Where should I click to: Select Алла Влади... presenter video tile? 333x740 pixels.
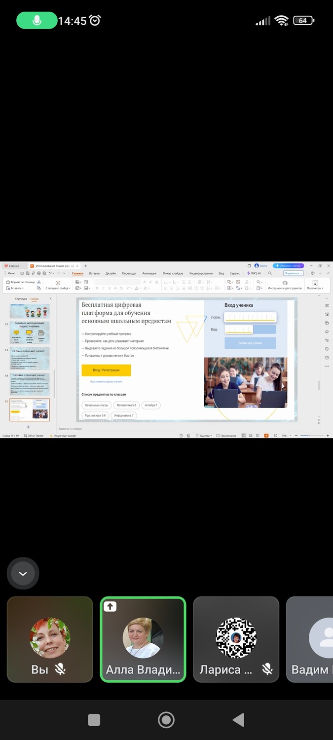(x=143, y=639)
